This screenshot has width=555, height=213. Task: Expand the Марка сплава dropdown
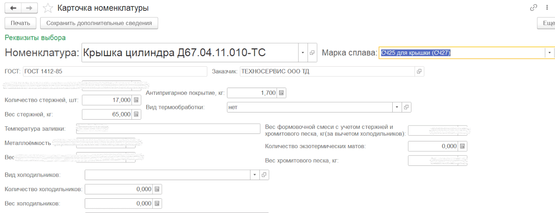click(x=550, y=53)
